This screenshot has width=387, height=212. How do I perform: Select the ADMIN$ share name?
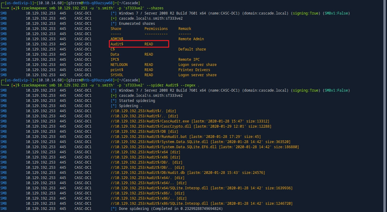click(x=117, y=39)
